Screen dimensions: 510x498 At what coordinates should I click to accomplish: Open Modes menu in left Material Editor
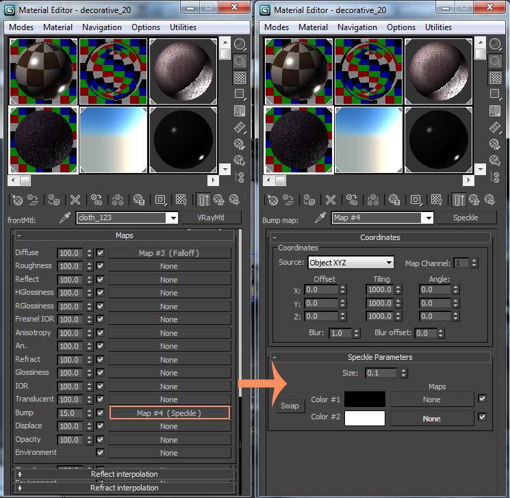[21, 27]
